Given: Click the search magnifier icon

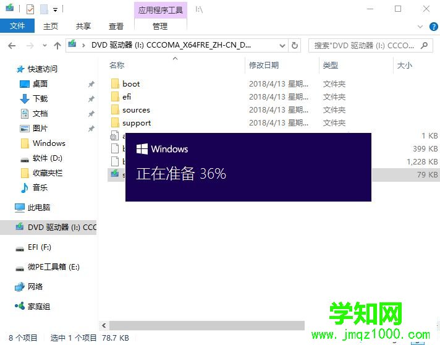Looking at the screenshot, I should [x=425, y=45].
